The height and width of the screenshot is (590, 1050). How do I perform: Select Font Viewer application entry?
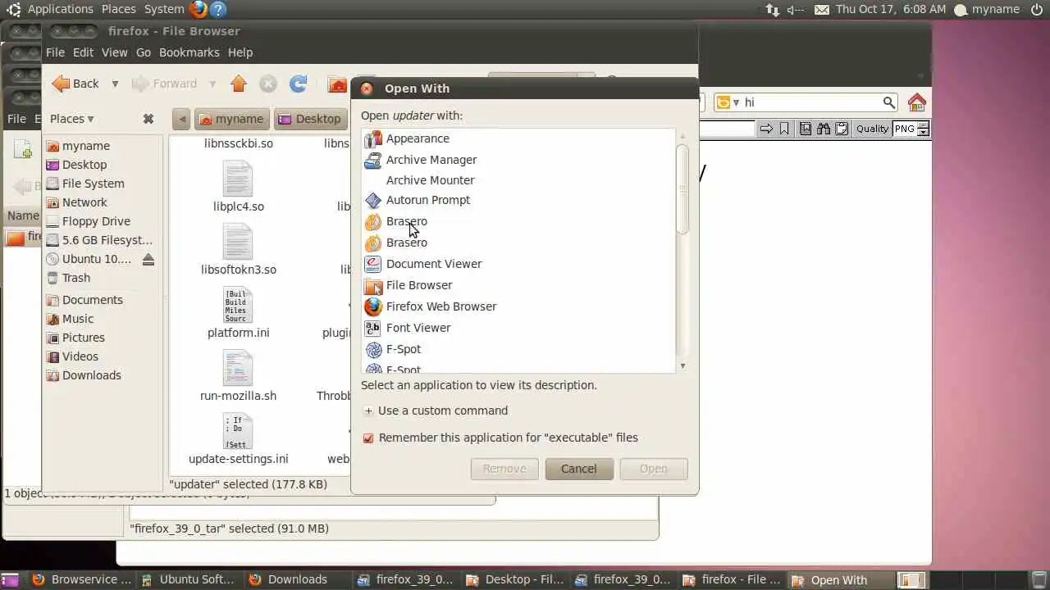tap(518, 328)
